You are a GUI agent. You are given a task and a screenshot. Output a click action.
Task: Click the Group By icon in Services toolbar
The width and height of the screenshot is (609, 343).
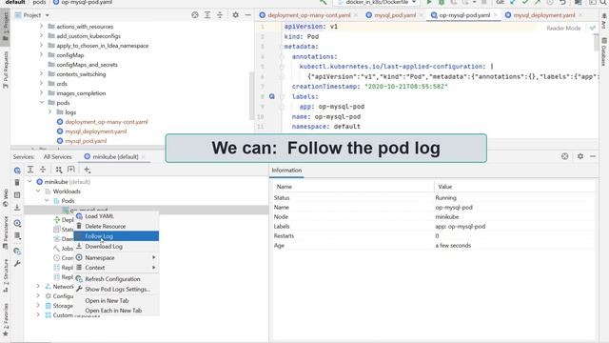[x=59, y=170]
